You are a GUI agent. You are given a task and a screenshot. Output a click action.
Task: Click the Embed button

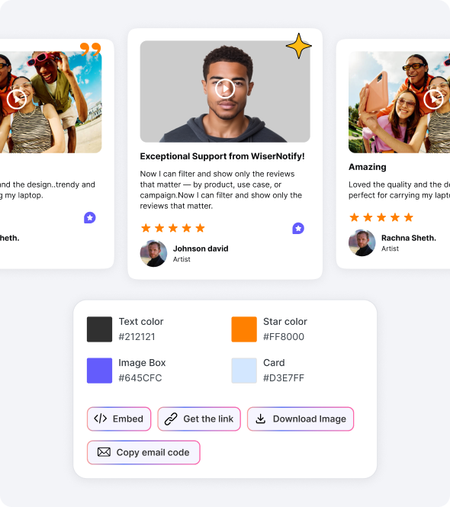tap(119, 419)
